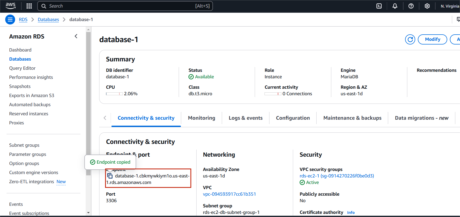The width and height of the screenshot is (460, 217).
Task: Refresh the database-1 details
Action: pyautogui.click(x=410, y=39)
